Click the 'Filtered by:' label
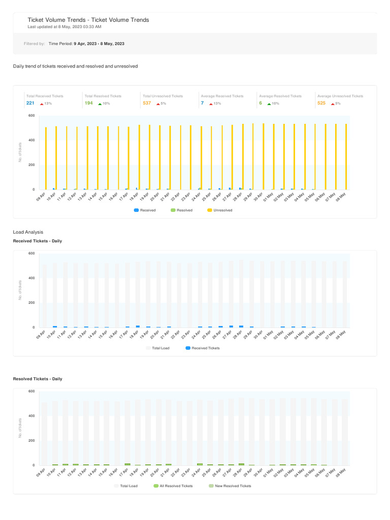The image size is (390, 520). click(x=34, y=44)
